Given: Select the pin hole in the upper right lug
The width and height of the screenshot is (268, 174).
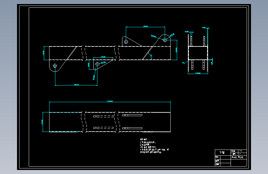Looking at the screenshot, I should click(165, 40).
